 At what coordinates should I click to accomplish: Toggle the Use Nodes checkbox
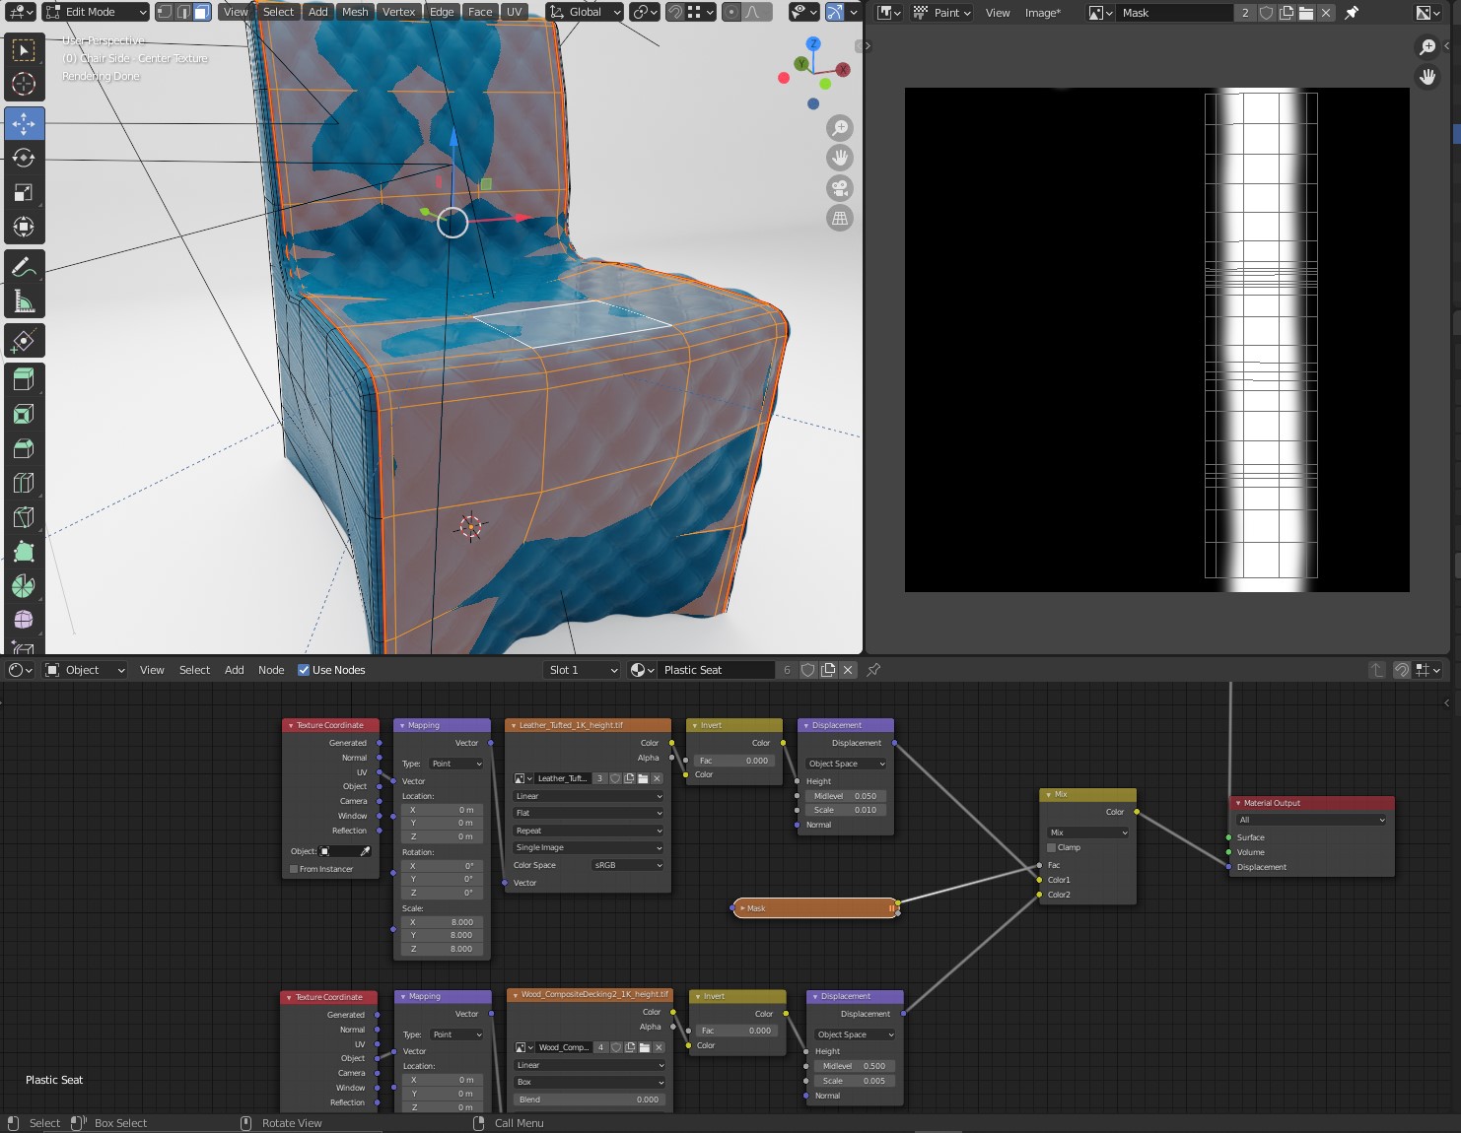click(303, 670)
